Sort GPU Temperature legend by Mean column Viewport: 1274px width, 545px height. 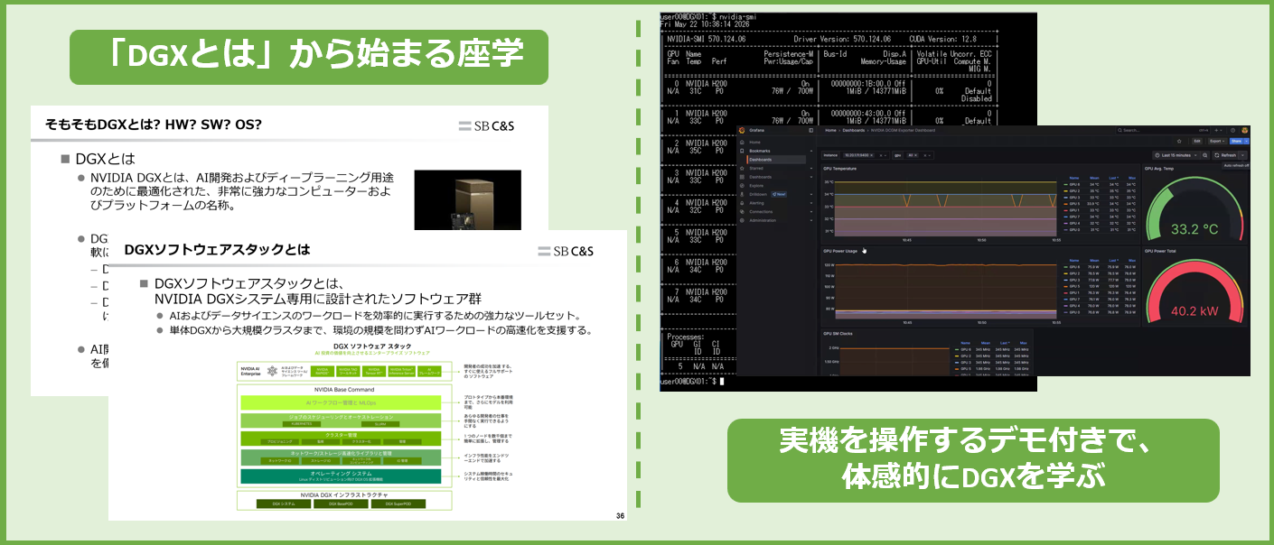point(1094,178)
